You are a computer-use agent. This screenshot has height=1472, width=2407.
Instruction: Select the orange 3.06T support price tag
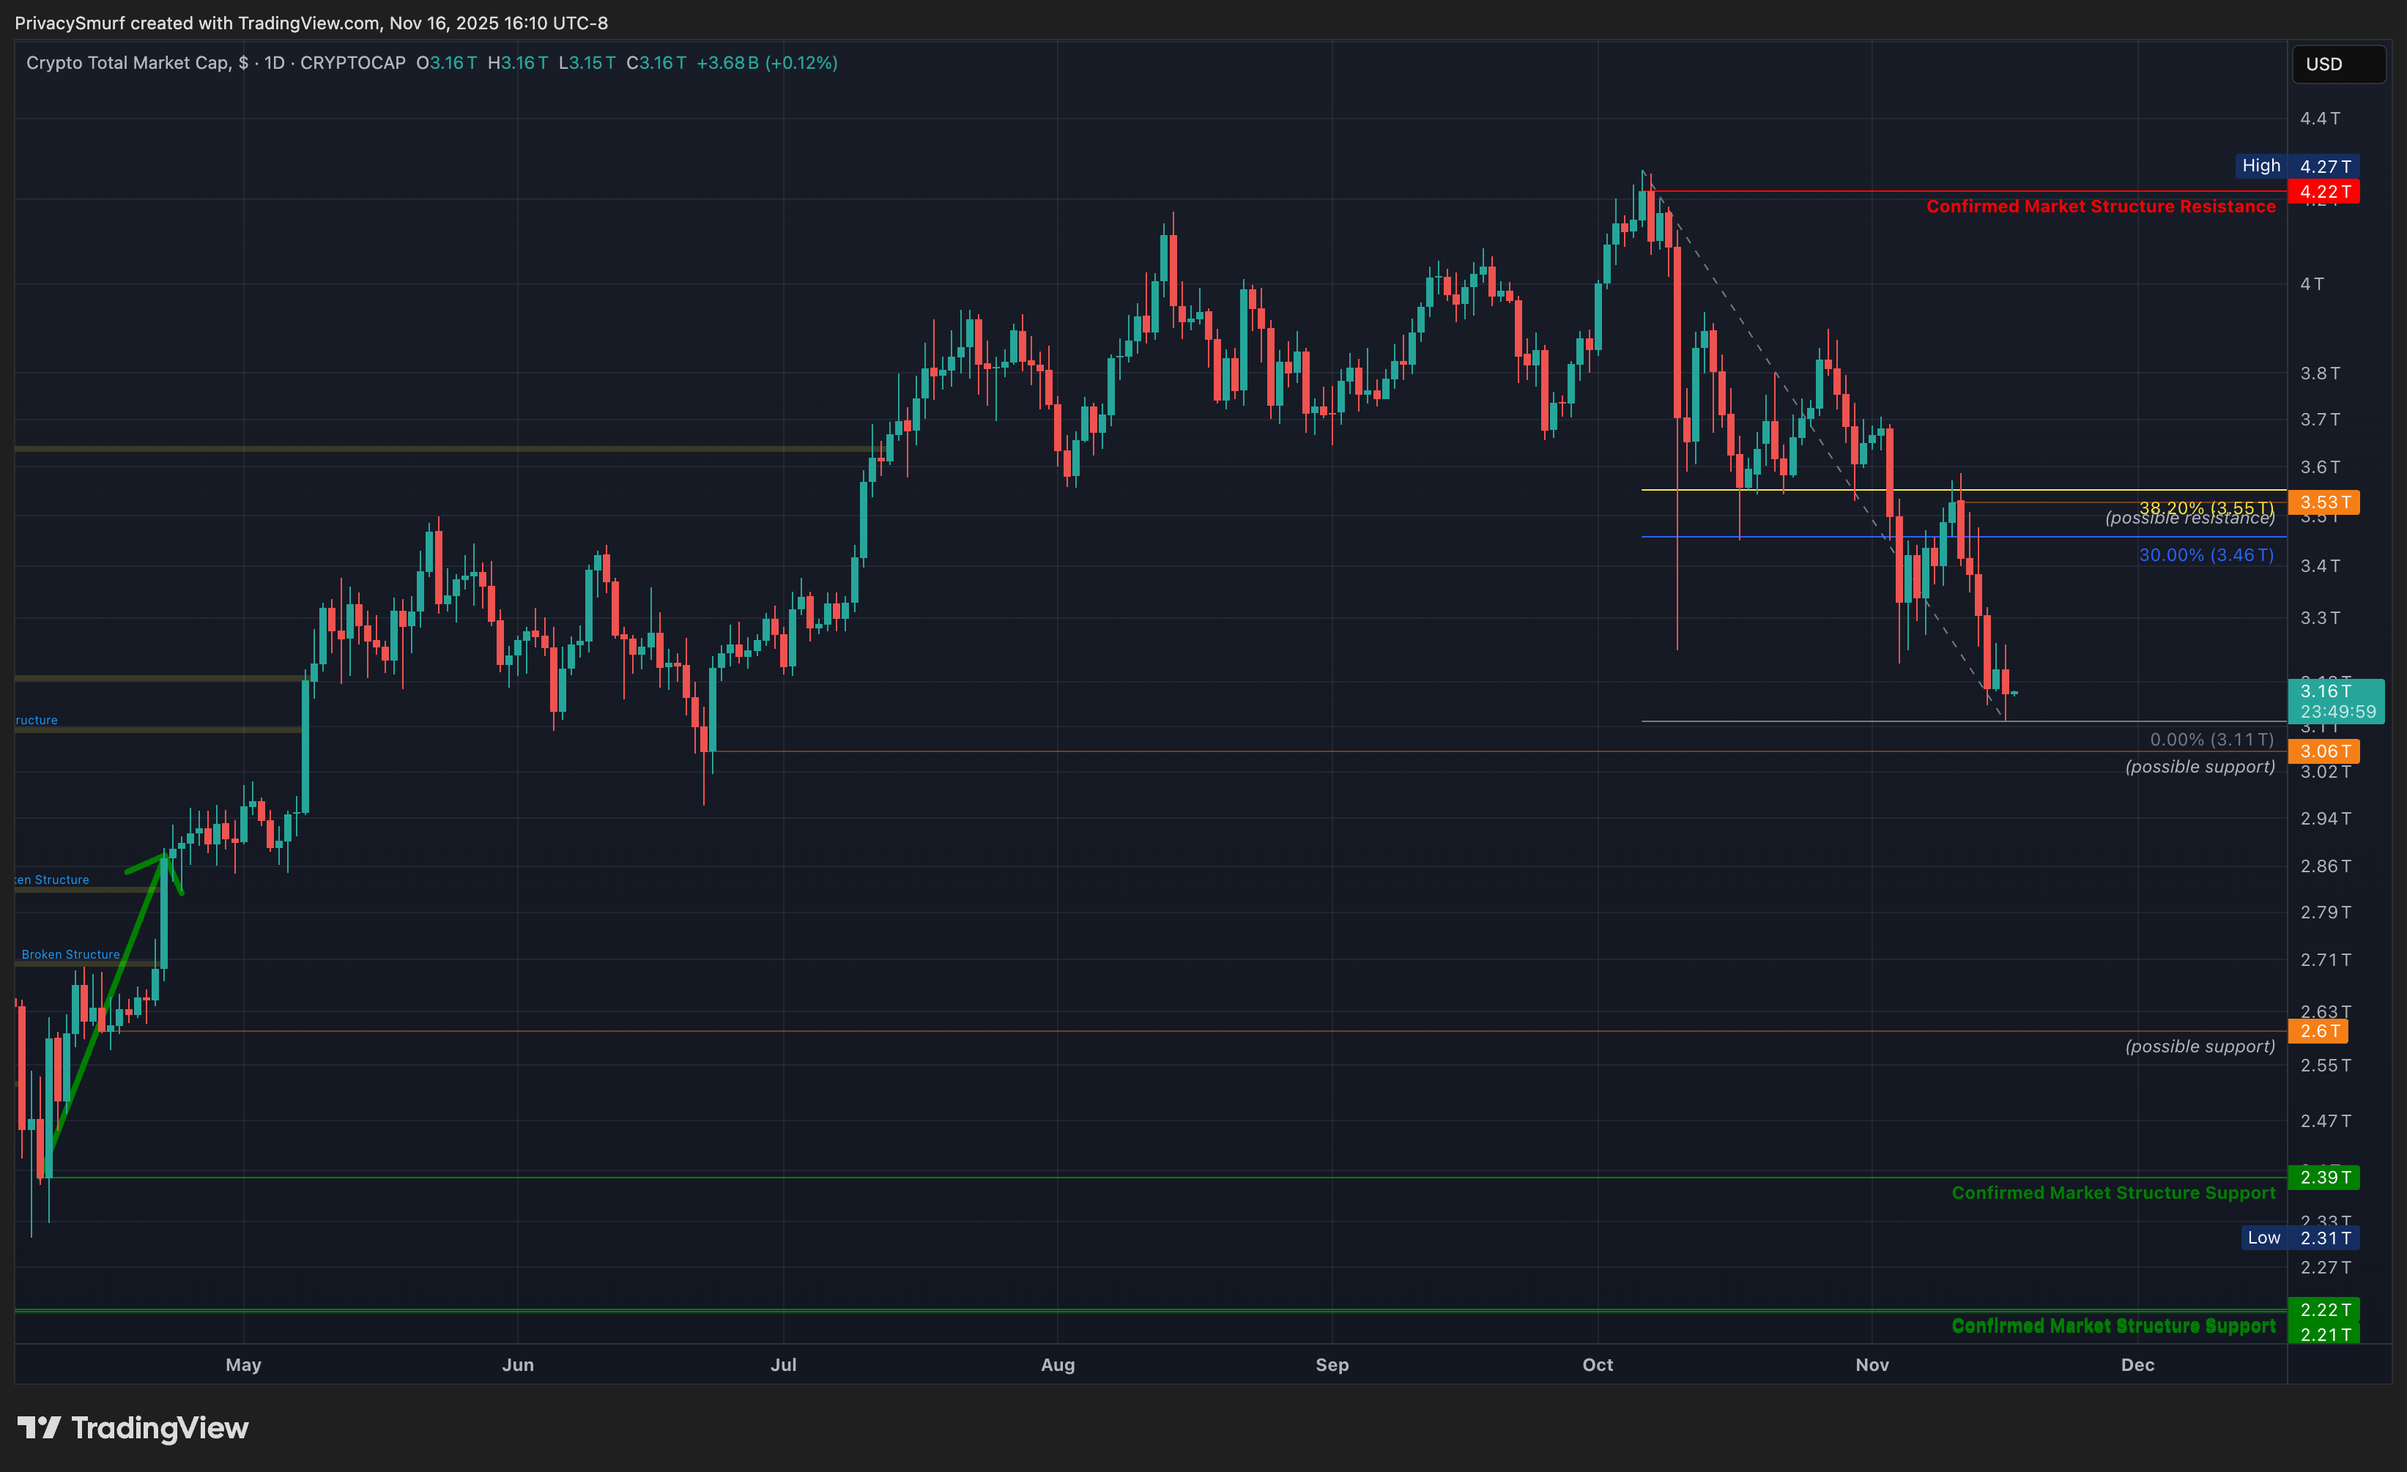(2324, 751)
